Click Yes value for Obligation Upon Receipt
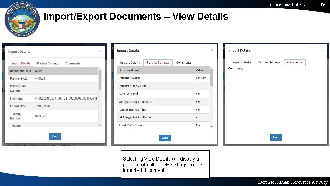 pos(198,102)
